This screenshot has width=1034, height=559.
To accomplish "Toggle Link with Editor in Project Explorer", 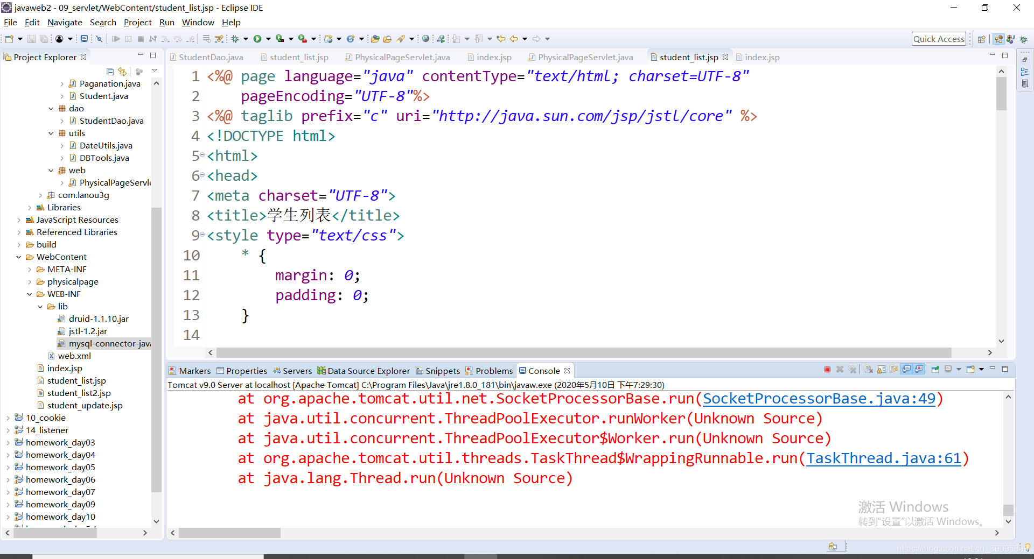I will 122,72.
